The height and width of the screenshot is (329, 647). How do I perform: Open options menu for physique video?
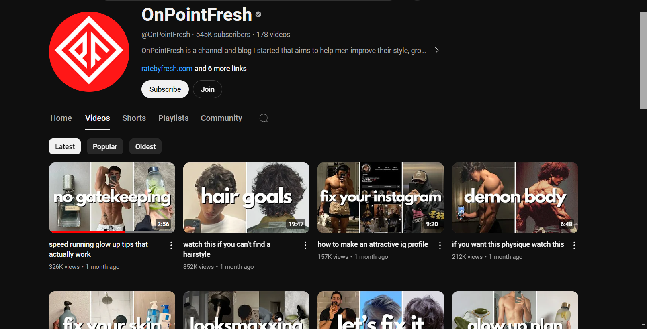coord(574,245)
